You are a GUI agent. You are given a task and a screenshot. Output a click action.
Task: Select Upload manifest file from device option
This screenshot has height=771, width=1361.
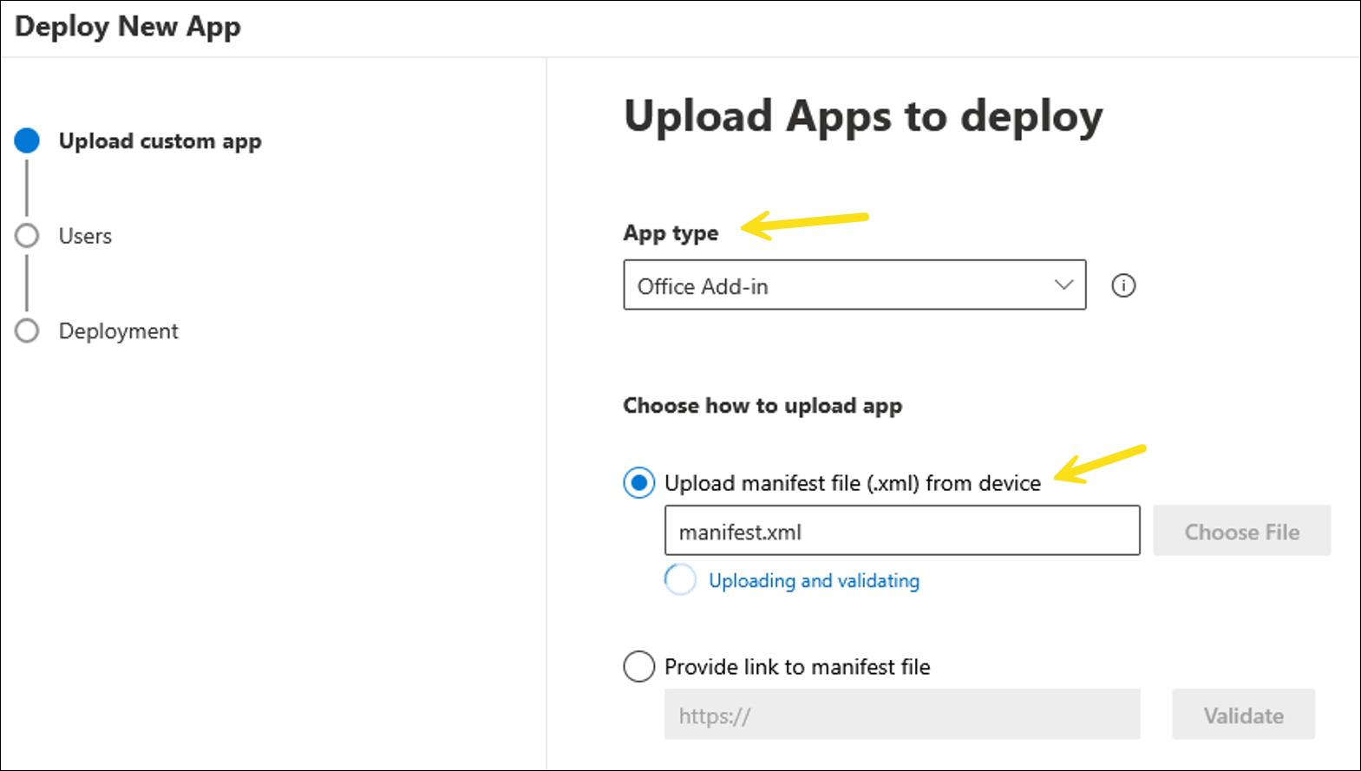(639, 483)
